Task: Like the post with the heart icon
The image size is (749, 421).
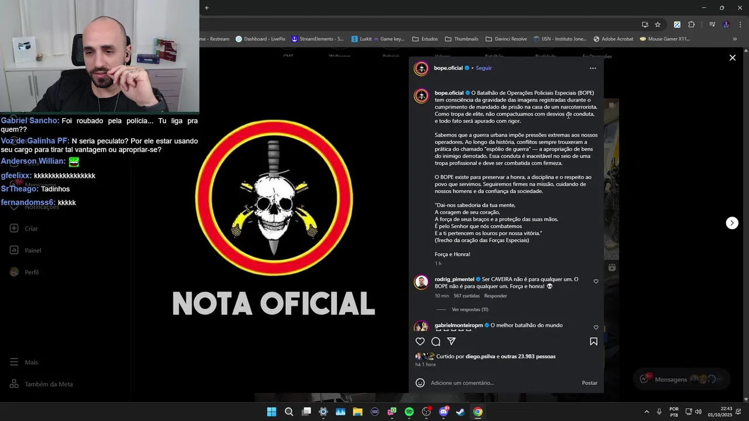Action: (420, 341)
